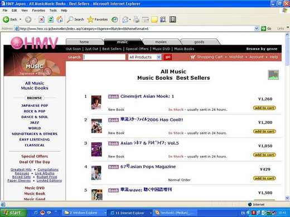Click the green chart icon beside Best Sellers heading
Screen dimensions: 290x217
tap(273, 75)
